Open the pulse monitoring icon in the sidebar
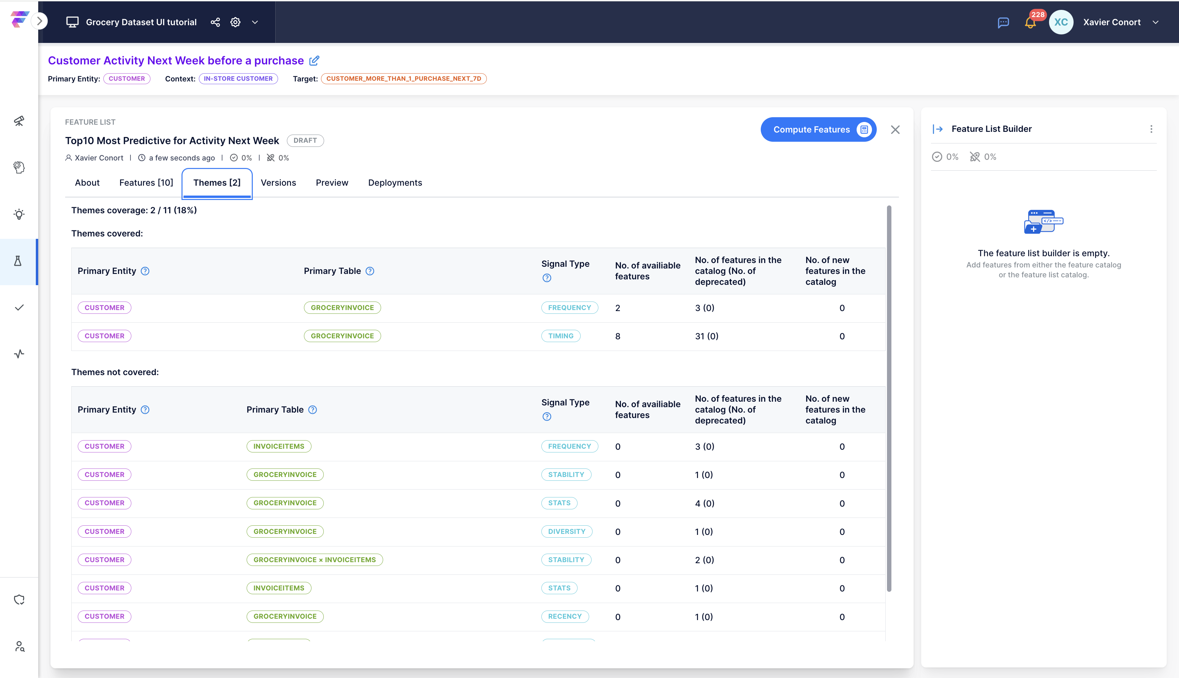The height and width of the screenshot is (678, 1179). (x=19, y=354)
